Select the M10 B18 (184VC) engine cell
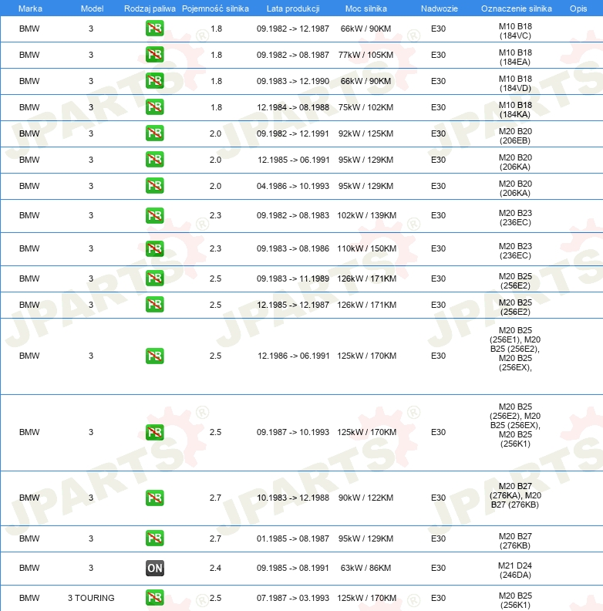 point(515,31)
